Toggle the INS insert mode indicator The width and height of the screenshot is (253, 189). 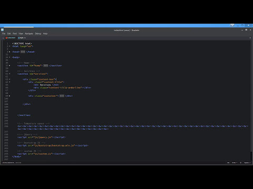[228, 163]
